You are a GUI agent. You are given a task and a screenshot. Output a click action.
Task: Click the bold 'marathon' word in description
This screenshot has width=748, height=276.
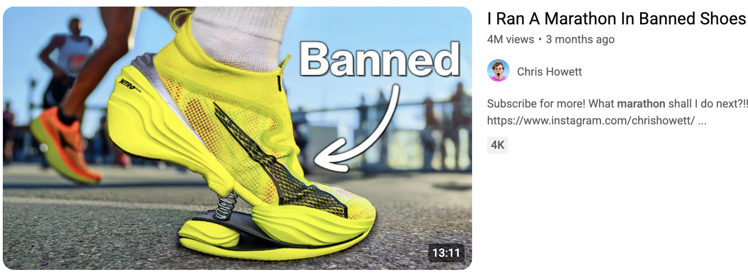[641, 104]
